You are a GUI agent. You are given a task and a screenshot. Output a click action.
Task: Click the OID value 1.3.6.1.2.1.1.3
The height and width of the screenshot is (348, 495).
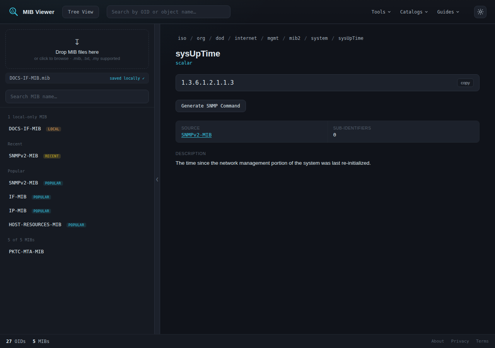tap(208, 83)
